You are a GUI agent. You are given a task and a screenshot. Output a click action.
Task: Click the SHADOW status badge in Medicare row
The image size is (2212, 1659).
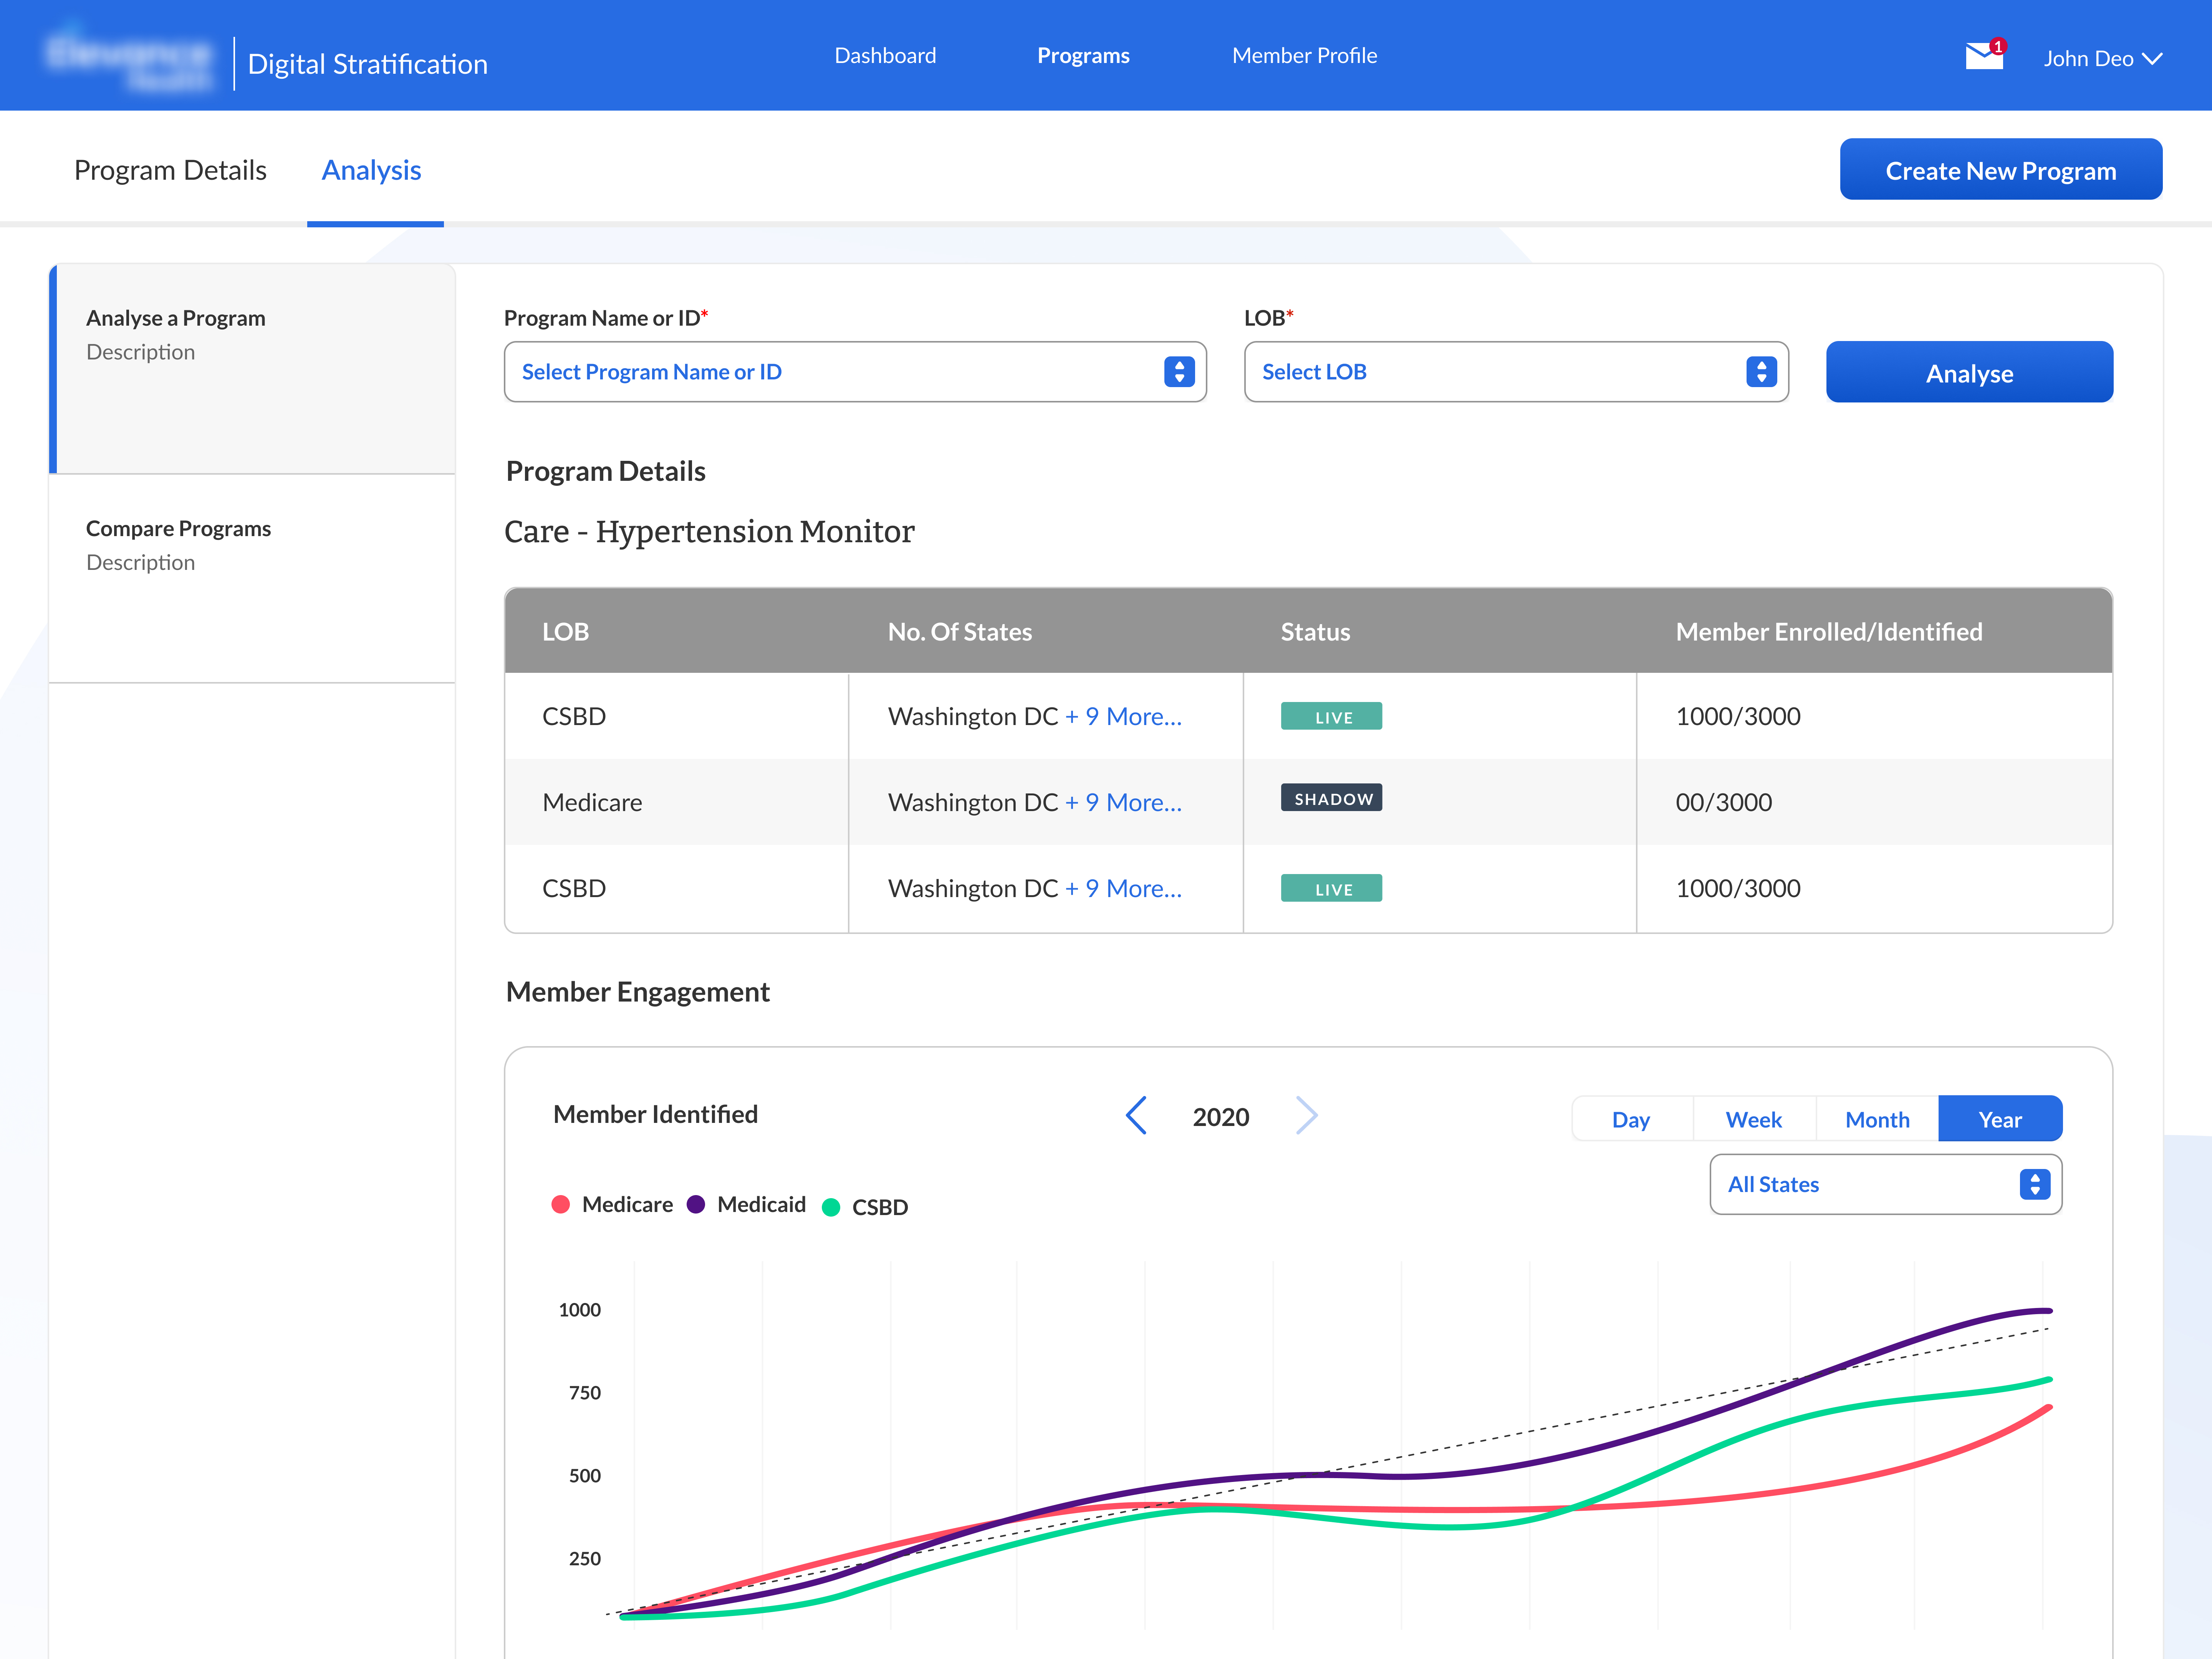coord(1331,798)
